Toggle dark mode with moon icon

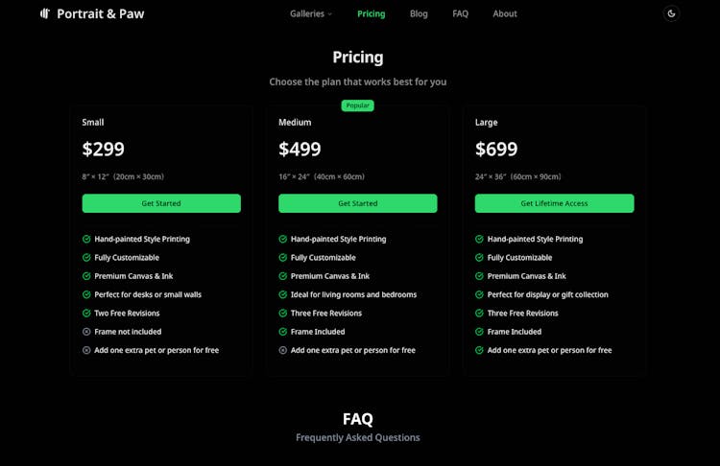coord(671,13)
